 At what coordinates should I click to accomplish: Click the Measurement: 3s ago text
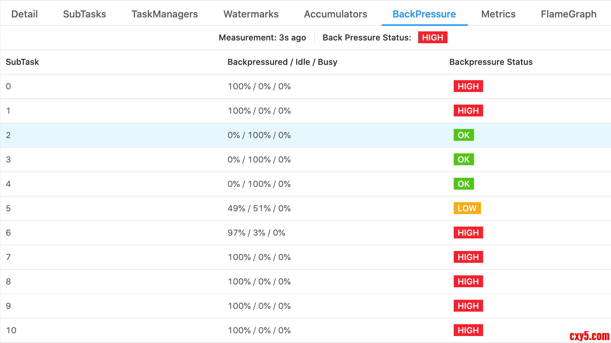point(262,38)
